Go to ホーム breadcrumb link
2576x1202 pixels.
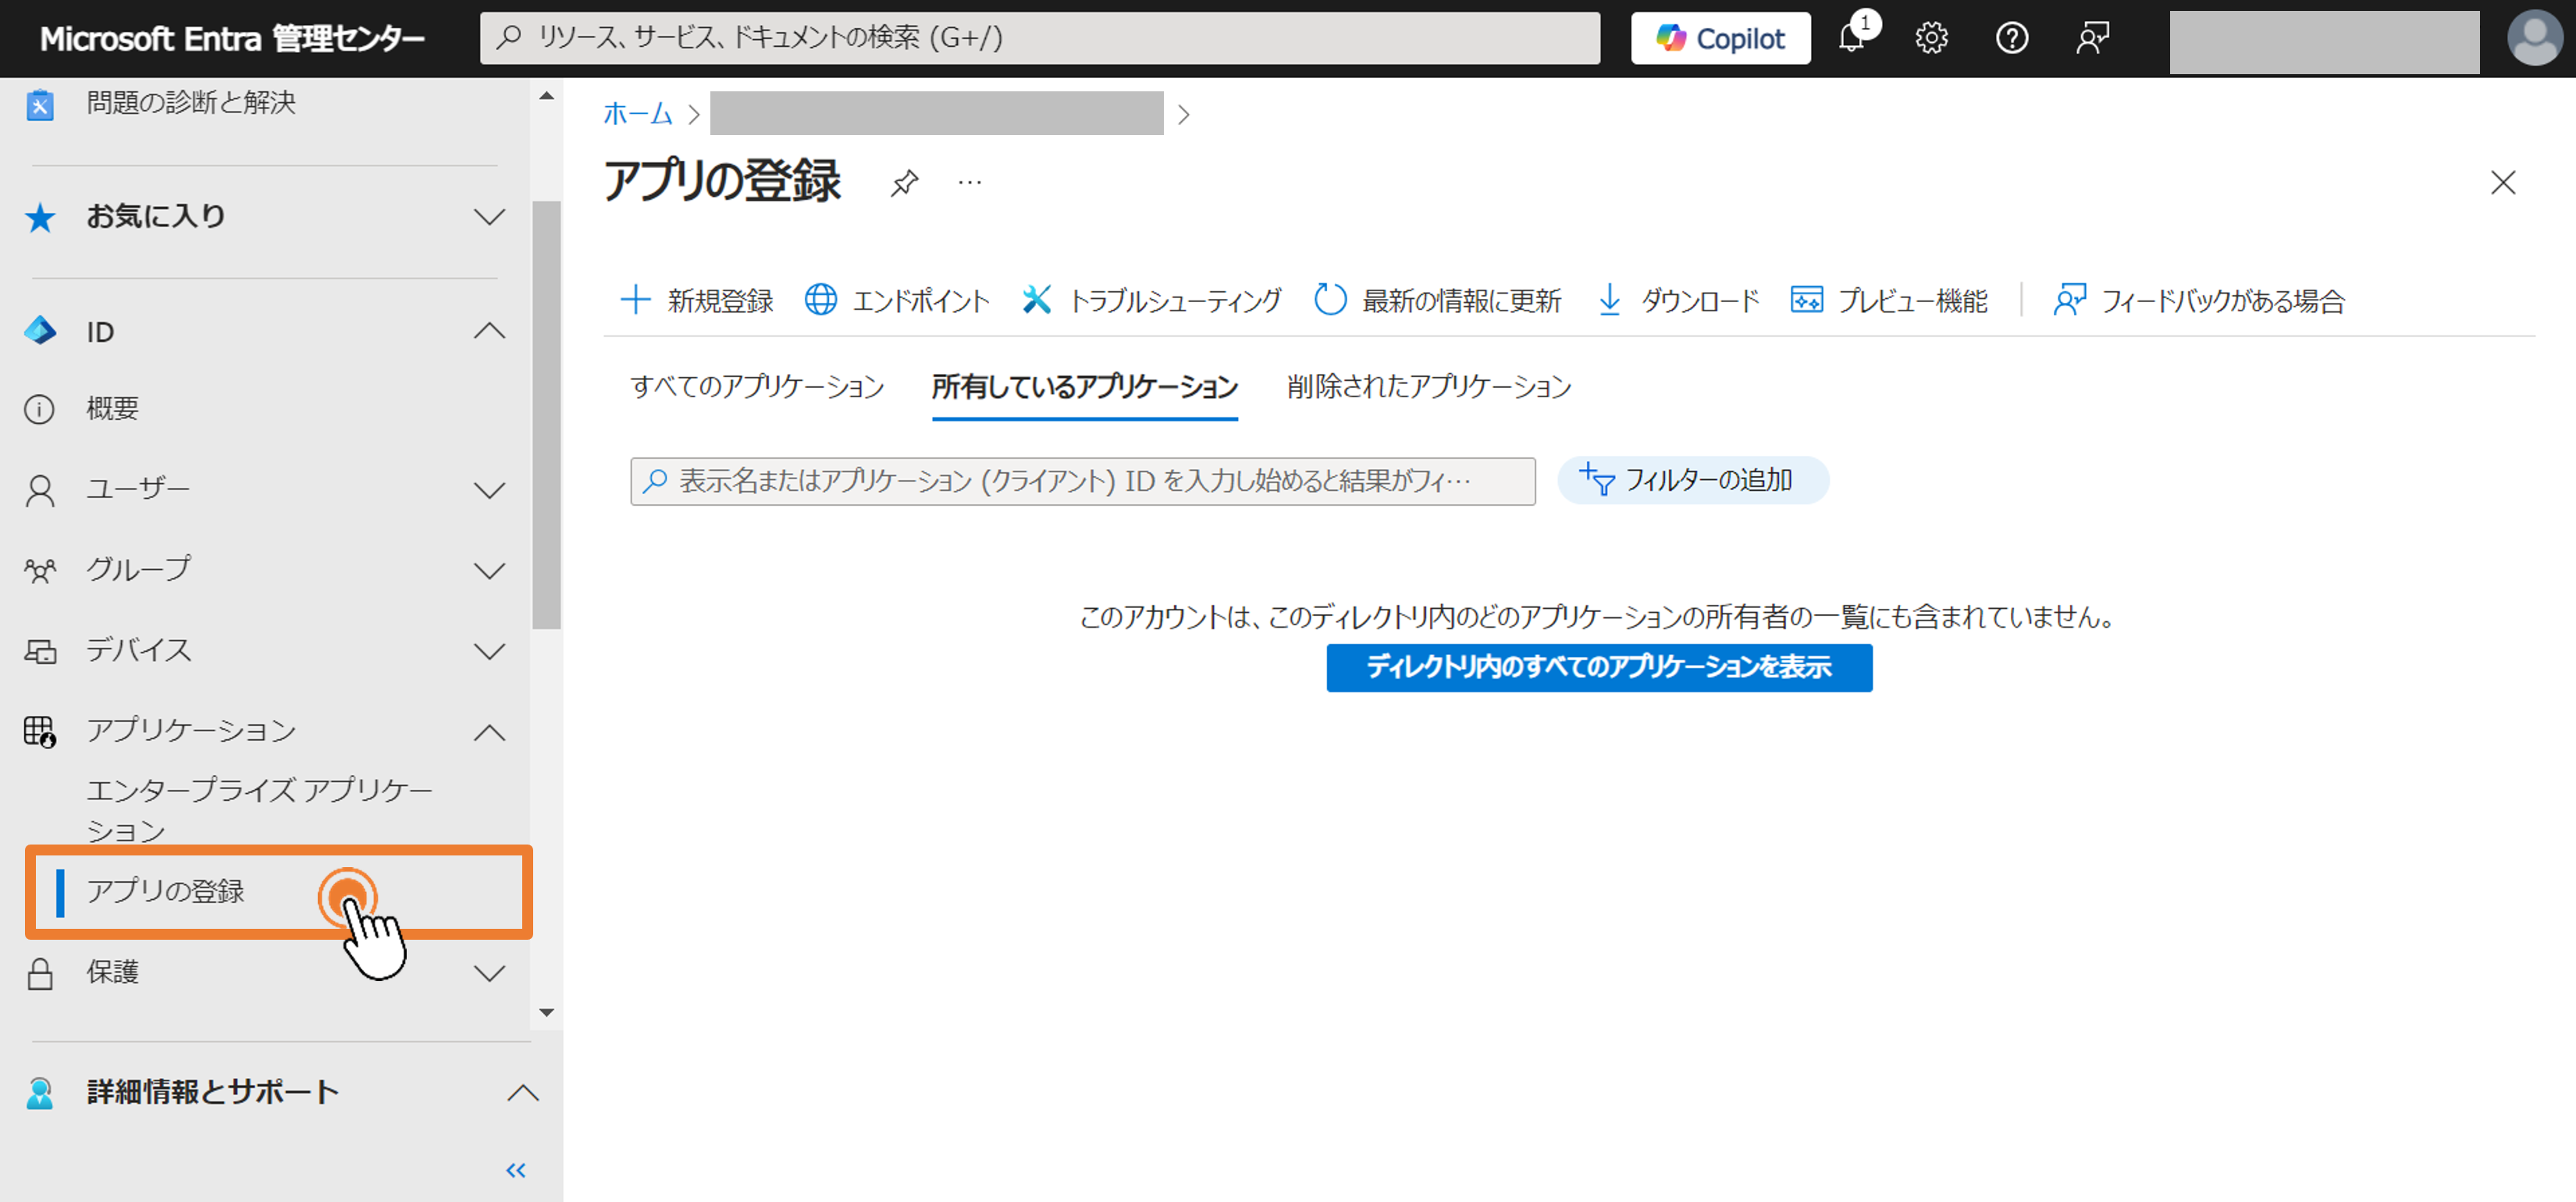tap(638, 114)
